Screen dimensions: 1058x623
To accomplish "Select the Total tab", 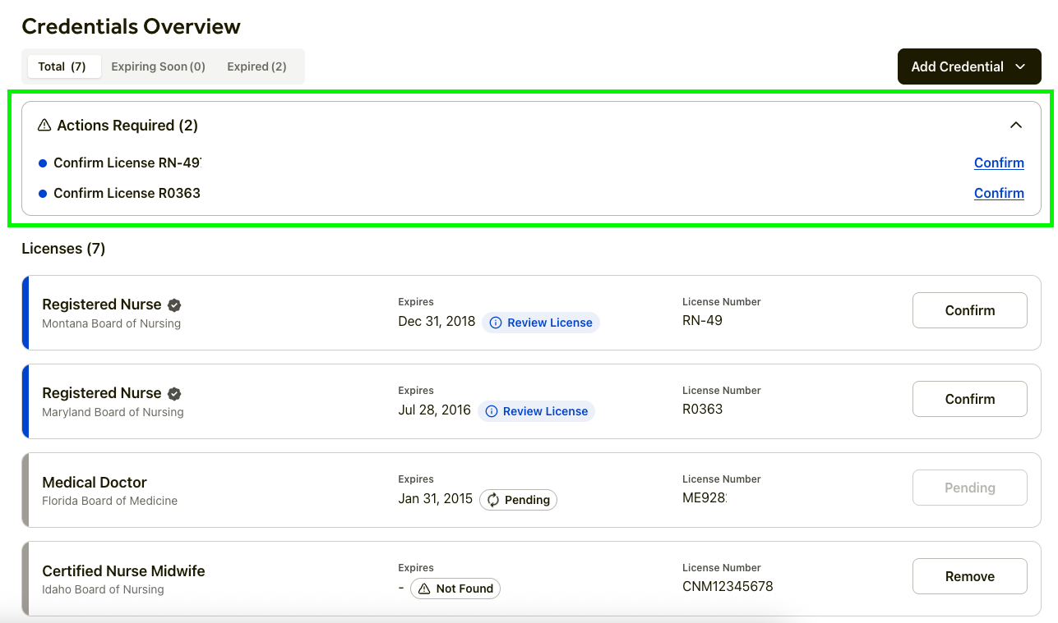I will [62, 66].
